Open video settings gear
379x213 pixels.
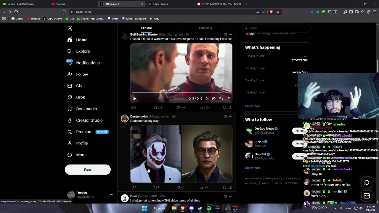[x=214, y=99]
